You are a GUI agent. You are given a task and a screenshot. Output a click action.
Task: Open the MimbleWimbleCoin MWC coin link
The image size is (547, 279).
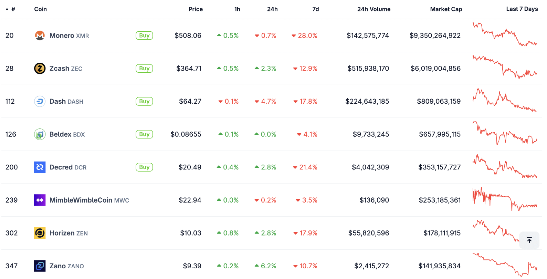89,200
